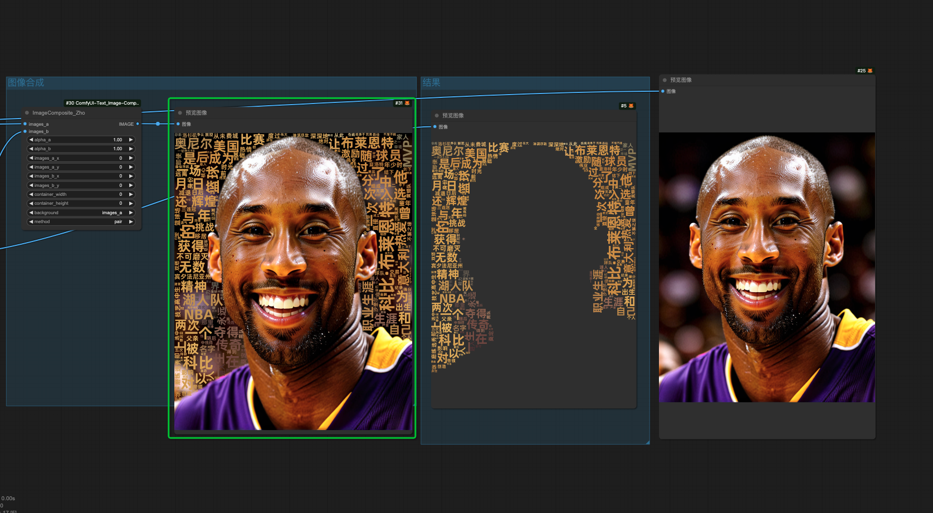Select previous background option with left arrow
Image resolution: width=933 pixels, height=513 pixels.
31,213
